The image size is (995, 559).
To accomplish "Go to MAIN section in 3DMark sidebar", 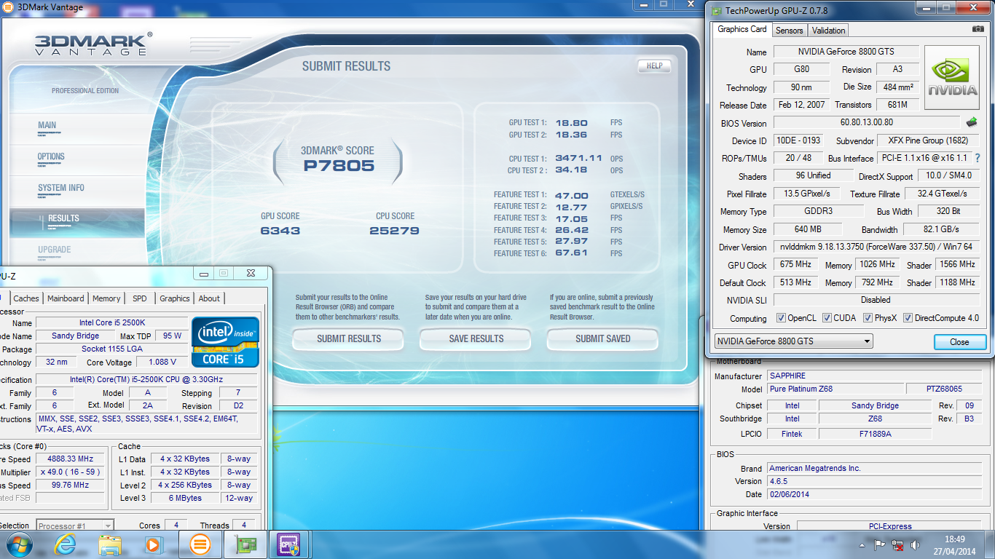I will point(47,125).
